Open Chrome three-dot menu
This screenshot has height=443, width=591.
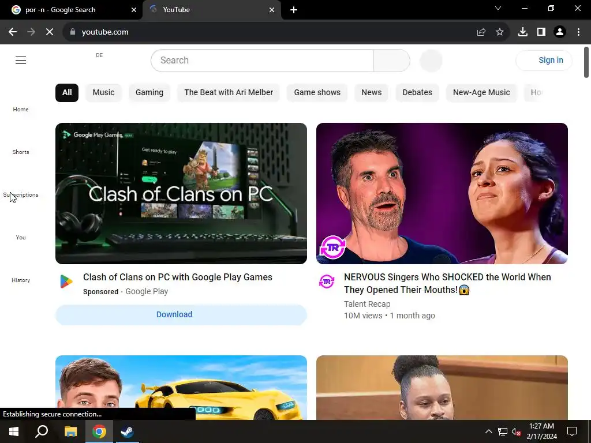pos(578,32)
